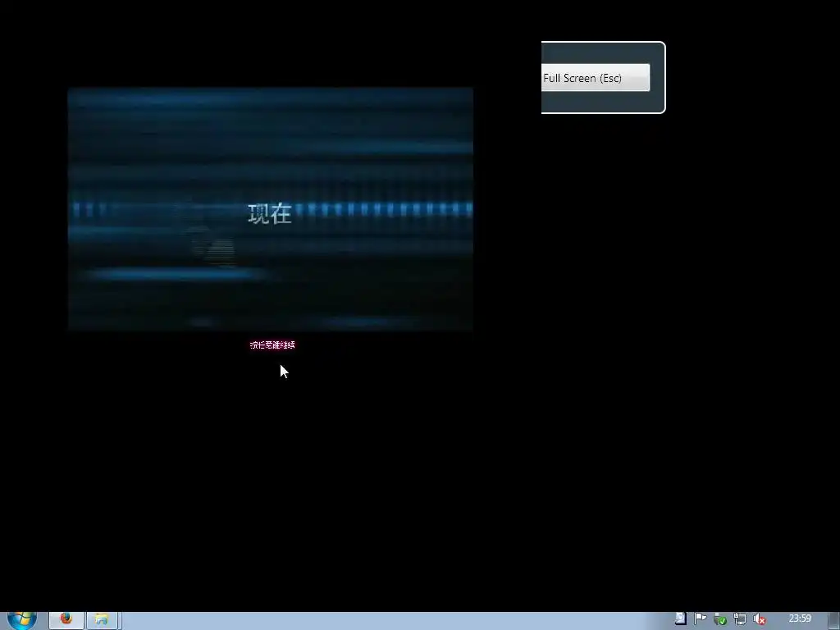This screenshot has height=630, width=840.
Task: Click the Safely Remove Hardware tray icon
Action: coord(720,619)
